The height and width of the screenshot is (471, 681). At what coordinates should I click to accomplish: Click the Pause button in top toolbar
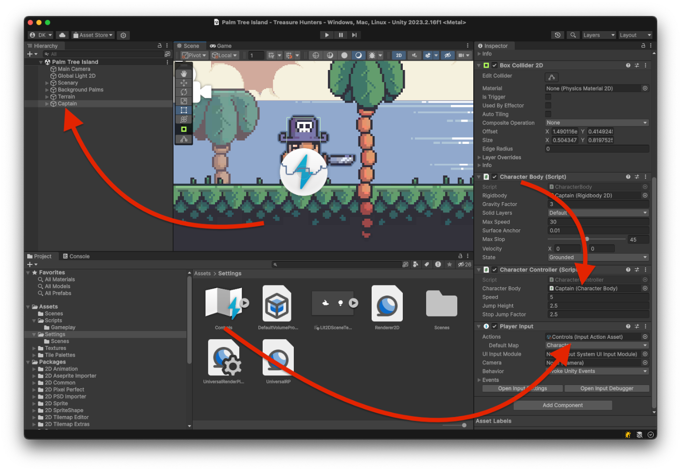(x=340, y=35)
